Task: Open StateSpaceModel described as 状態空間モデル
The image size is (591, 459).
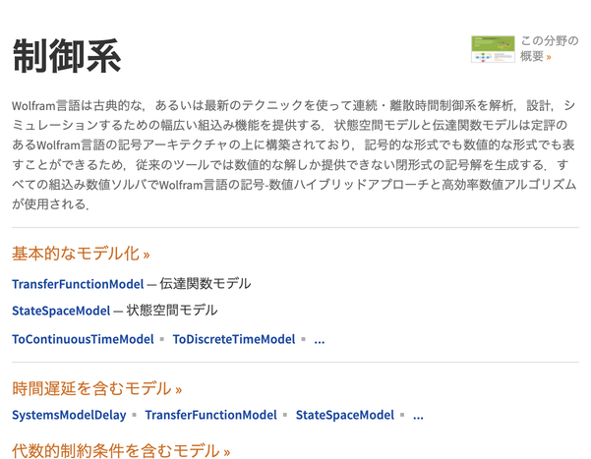Action: coord(61,311)
